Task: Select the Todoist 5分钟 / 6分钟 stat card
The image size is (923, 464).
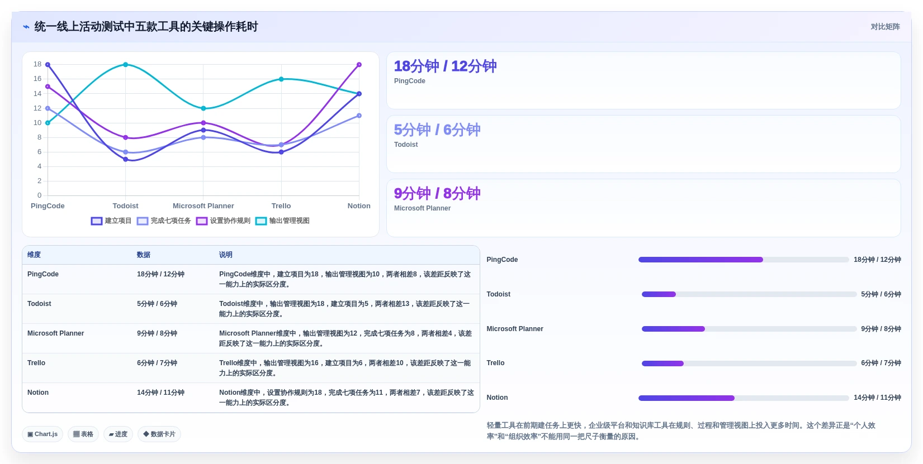Action: pyautogui.click(x=643, y=144)
